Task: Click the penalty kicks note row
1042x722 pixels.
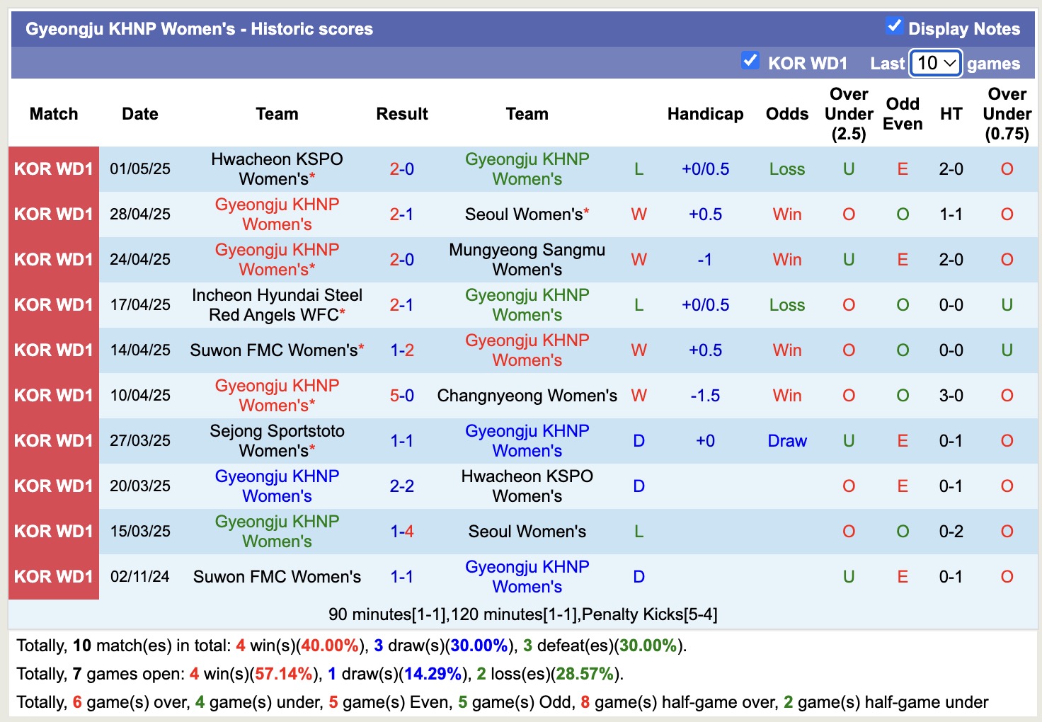Action: [x=524, y=614]
